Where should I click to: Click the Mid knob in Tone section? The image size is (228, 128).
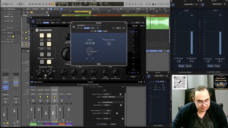click(74, 72)
